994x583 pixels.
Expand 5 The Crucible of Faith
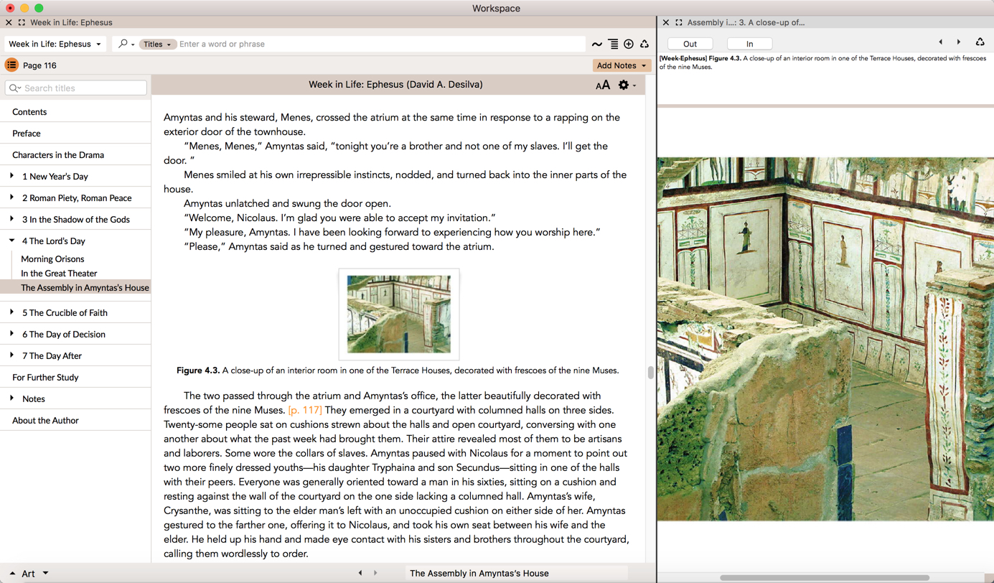click(12, 312)
